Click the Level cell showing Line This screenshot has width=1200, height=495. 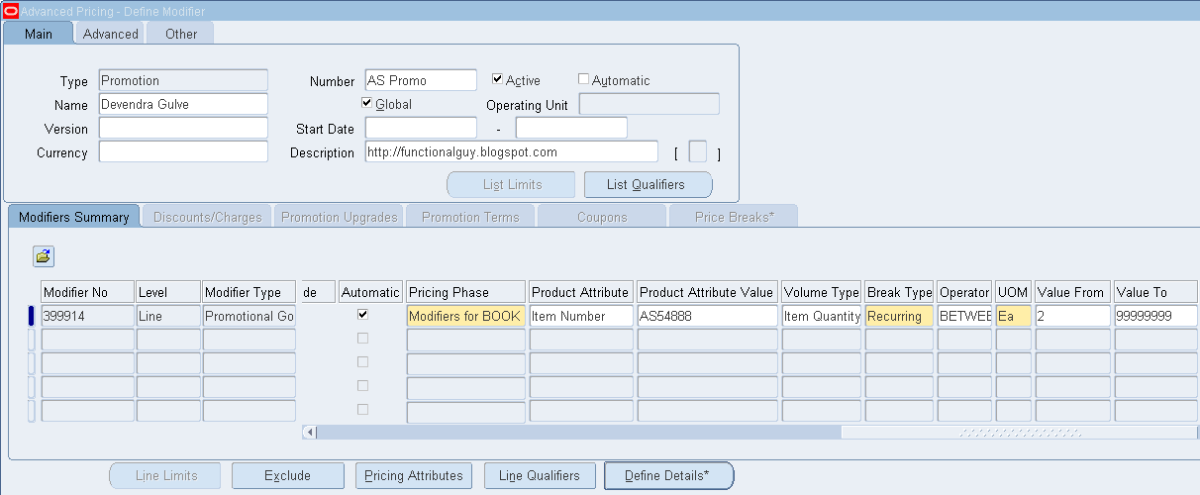pos(168,316)
